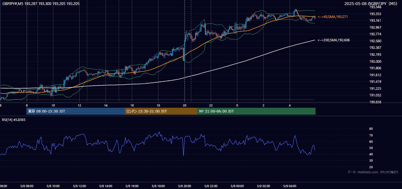The width and height of the screenshot is (402, 189).
Task: Click hour tick '14' above the Tokyo session bar
Action: click(106, 105)
